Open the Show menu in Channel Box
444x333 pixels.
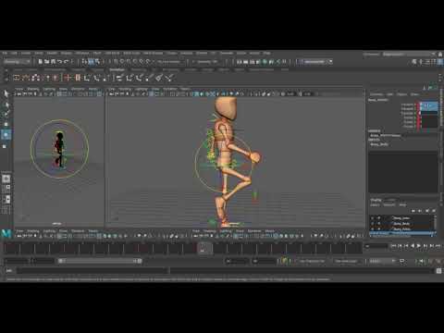point(414,94)
